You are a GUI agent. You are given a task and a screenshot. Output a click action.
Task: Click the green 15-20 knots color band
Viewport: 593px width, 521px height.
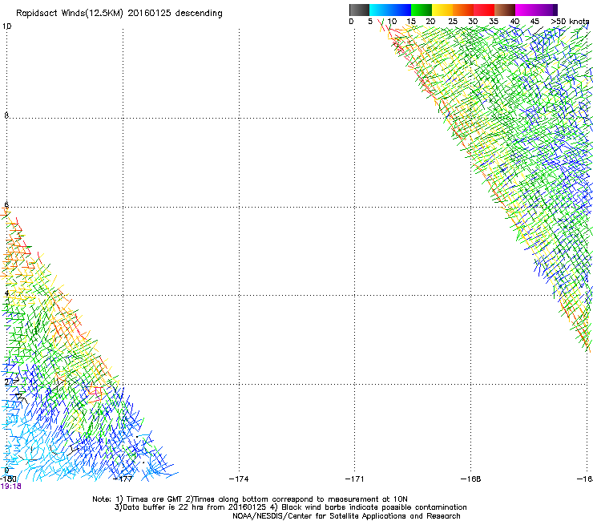(x=422, y=10)
